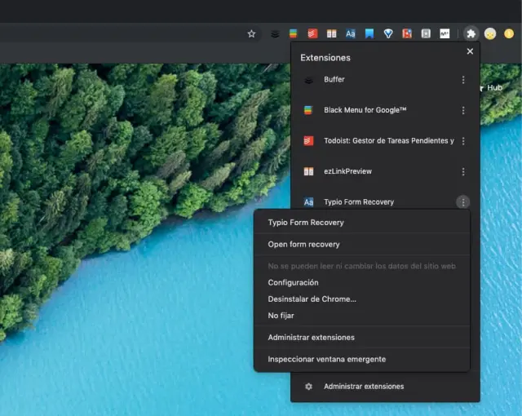Click Typio Form Recovery name in list
This screenshot has height=416, width=522.
tap(359, 202)
